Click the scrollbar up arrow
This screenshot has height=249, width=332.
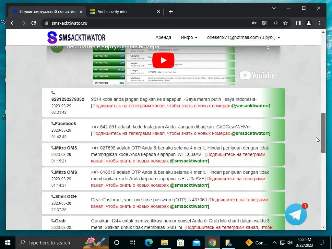click(323, 32)
